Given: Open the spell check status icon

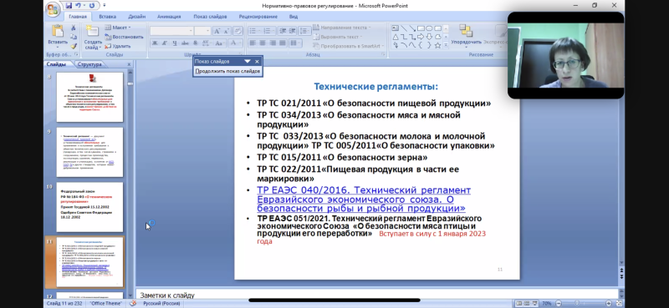Looking at the screenshot, I should [x=133, y=303].
